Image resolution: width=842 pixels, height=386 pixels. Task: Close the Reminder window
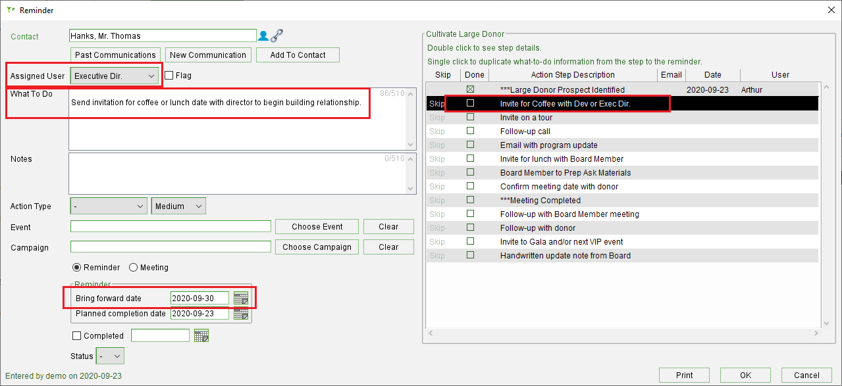coord(830,10)
